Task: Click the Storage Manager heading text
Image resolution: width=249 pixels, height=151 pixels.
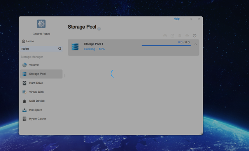Action: (x=32, y=57)
